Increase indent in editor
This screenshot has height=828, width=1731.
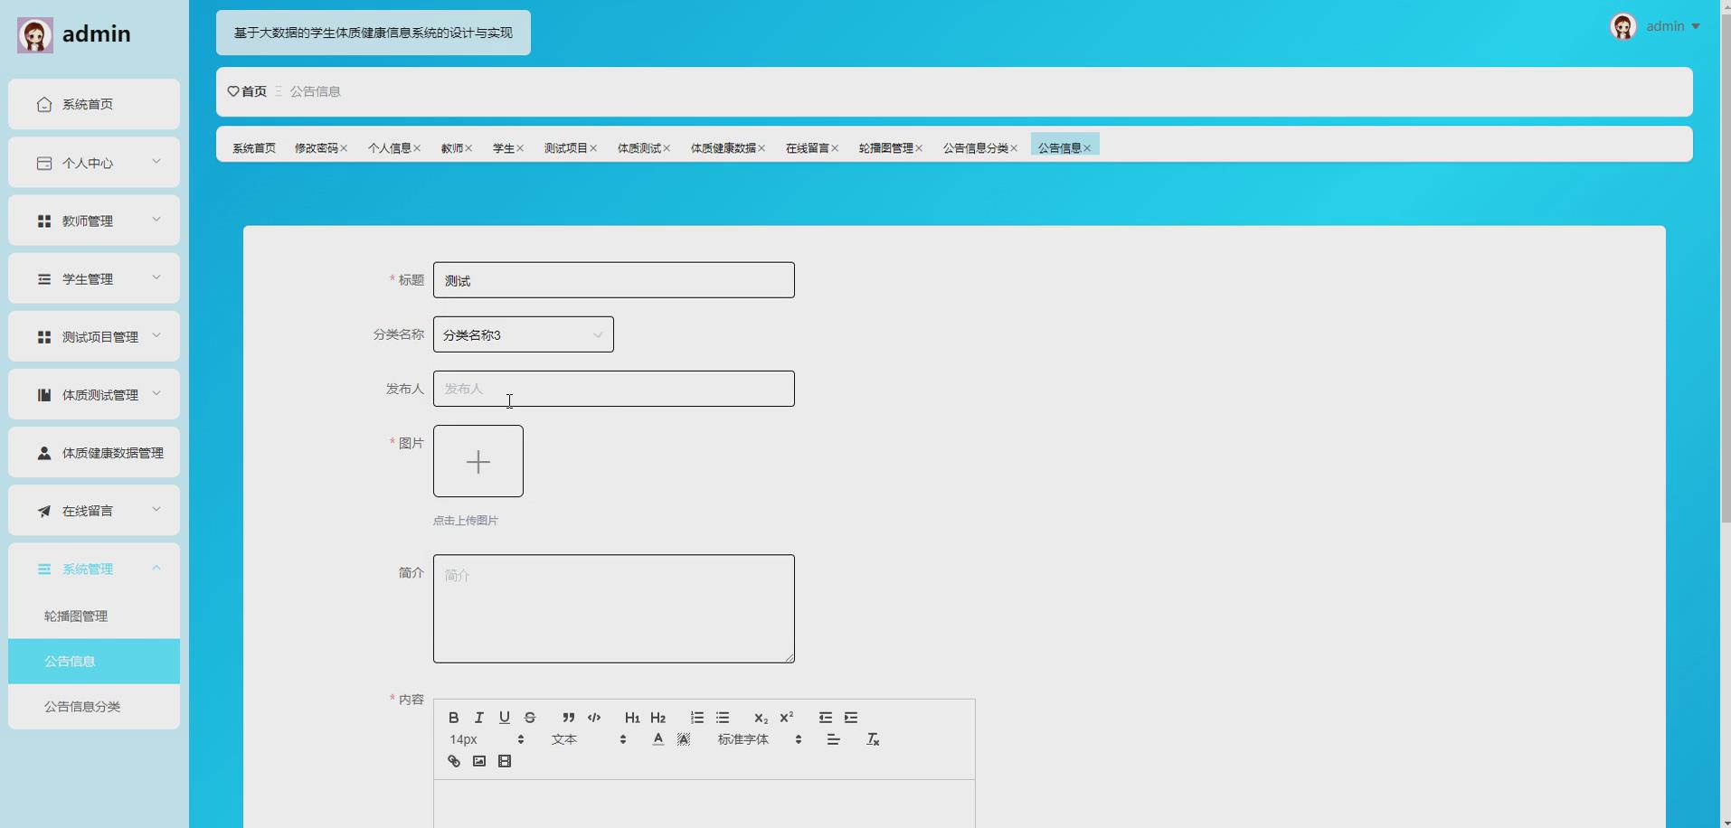pos(851,718)
